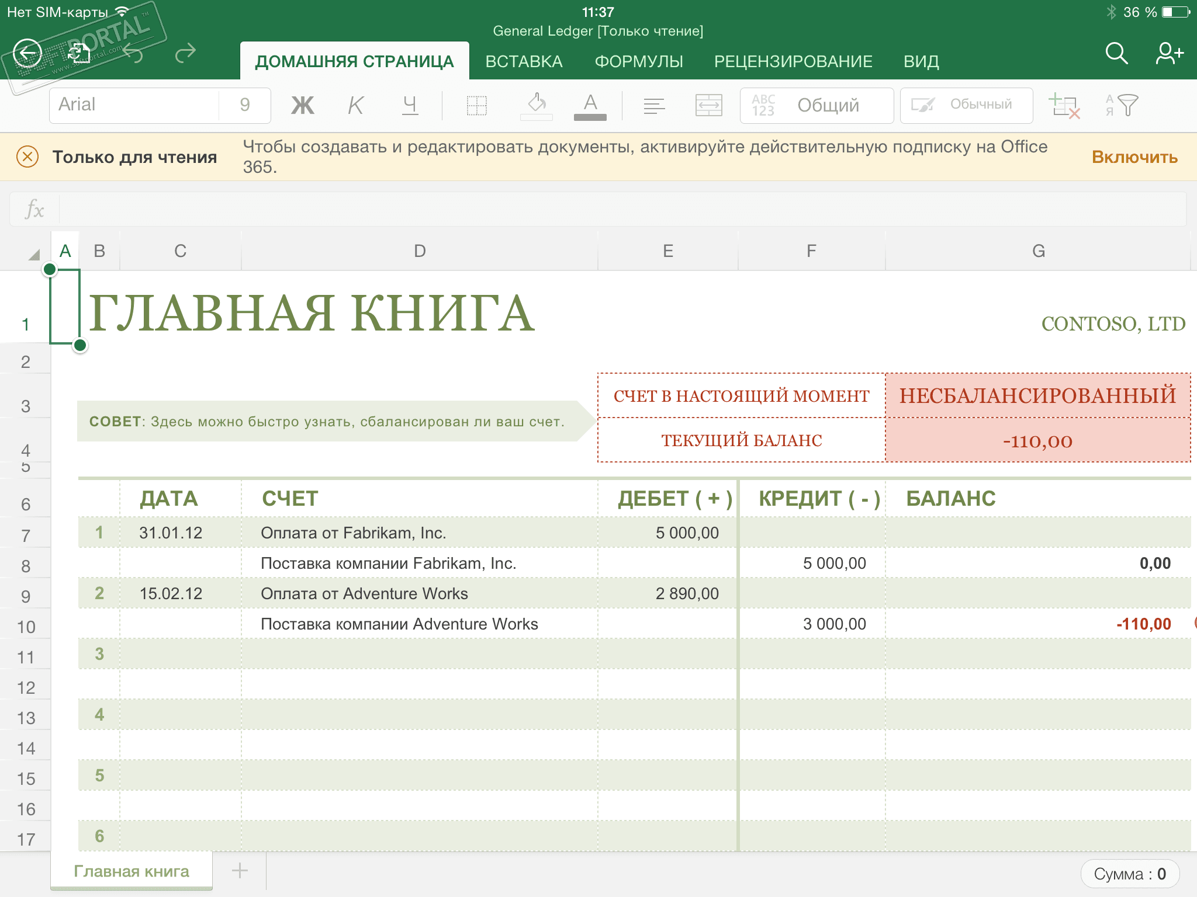Tap the Redo arrow icon
This screenshot has height=897, width=1197.
click(x=185, y=54)
